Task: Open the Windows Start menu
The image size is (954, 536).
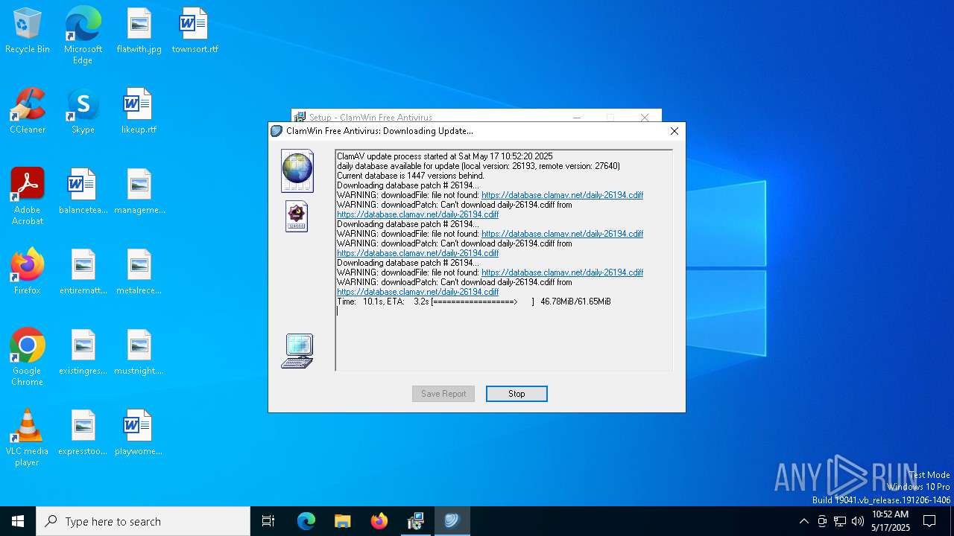Action: coord(18,521)
